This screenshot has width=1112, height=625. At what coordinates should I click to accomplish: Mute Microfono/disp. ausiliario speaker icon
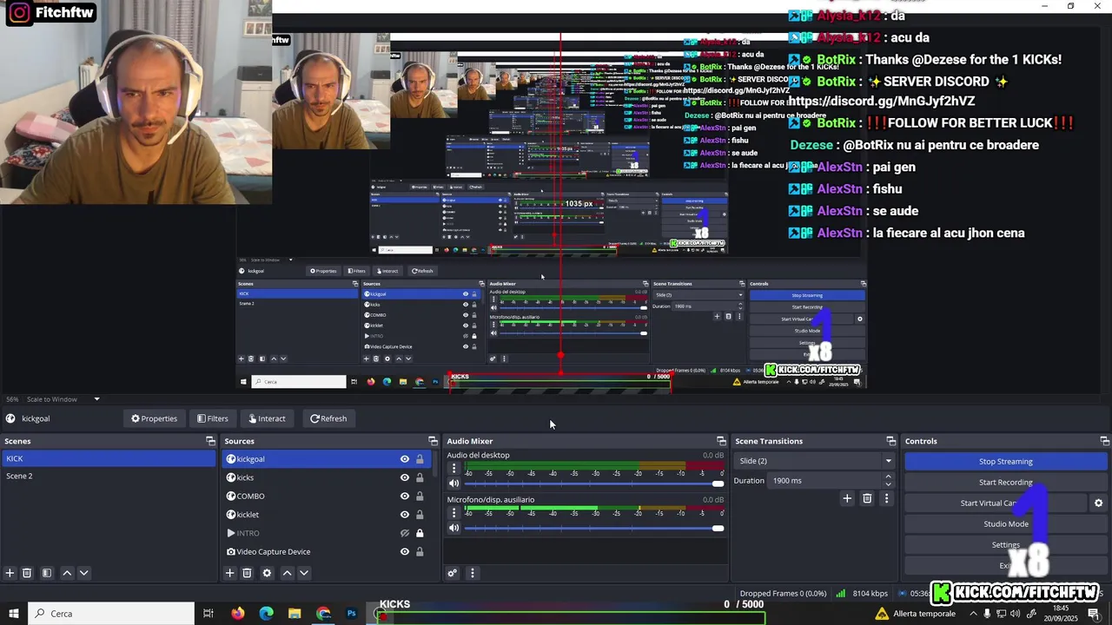point(453,528)
